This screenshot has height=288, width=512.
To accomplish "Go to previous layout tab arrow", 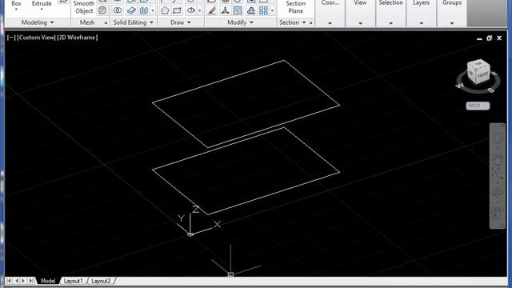I will 16,281.
